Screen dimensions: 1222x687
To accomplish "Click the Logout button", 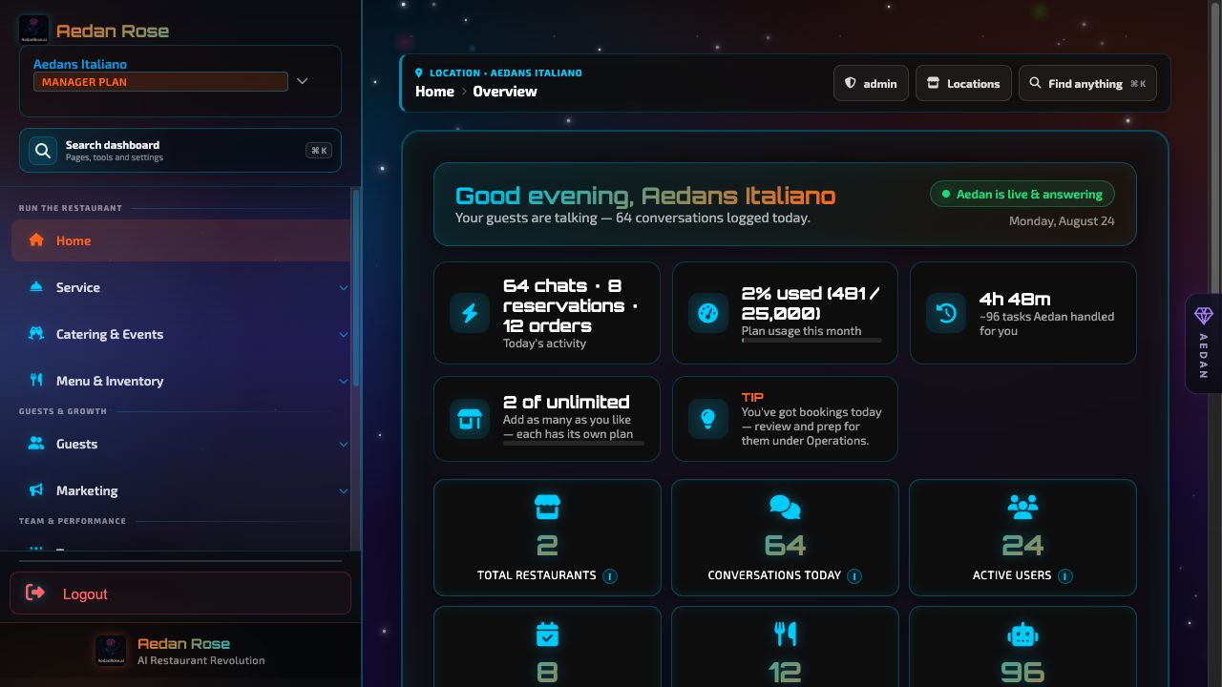I will 180,593.
